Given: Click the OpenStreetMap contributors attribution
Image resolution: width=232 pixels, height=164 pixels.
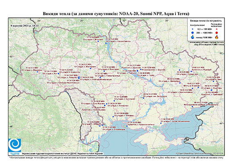Looking at the screenshot, I should (x=199, y=153).
